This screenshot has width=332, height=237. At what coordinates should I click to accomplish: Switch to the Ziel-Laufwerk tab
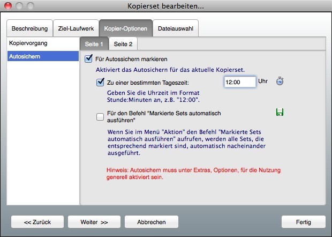(x=75, y=28)
